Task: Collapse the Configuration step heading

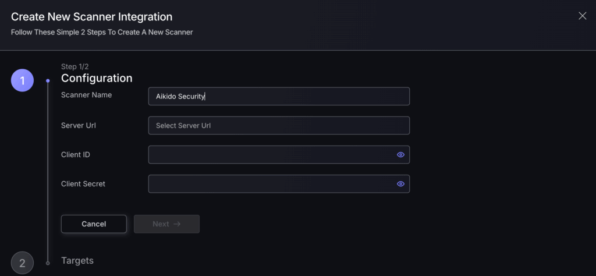Action: click(x=97, y=78)
